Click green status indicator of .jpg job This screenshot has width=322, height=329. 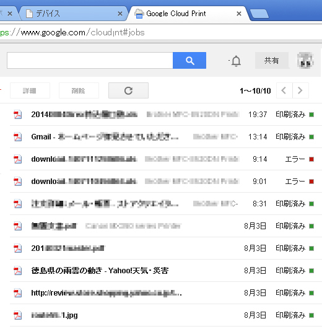(x=311, y=315)
